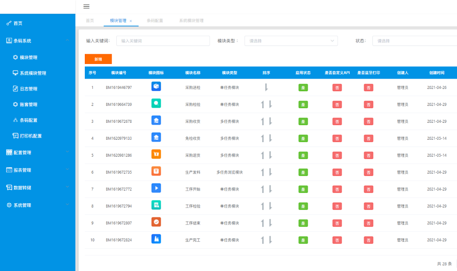Click the 工序检验 module icon
The height and width of the screenshot is (271, 457).
(x=156, y=205)
